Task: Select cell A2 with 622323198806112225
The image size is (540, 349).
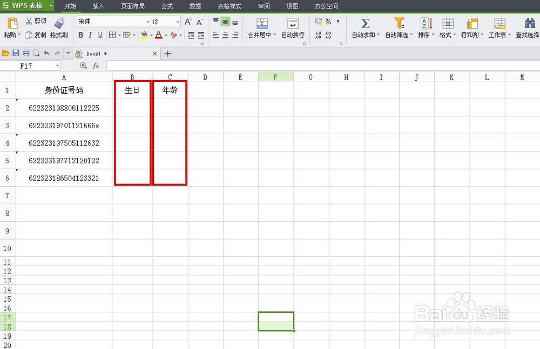Action: (64, 108)
